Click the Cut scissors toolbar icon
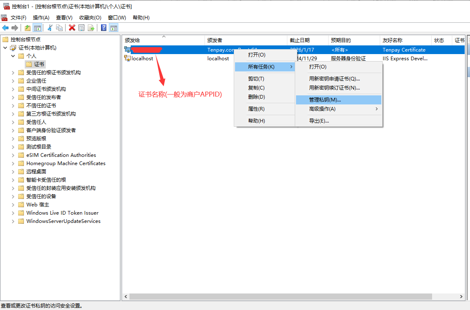This screenshot has height=310, width=470. pos(50,28)
